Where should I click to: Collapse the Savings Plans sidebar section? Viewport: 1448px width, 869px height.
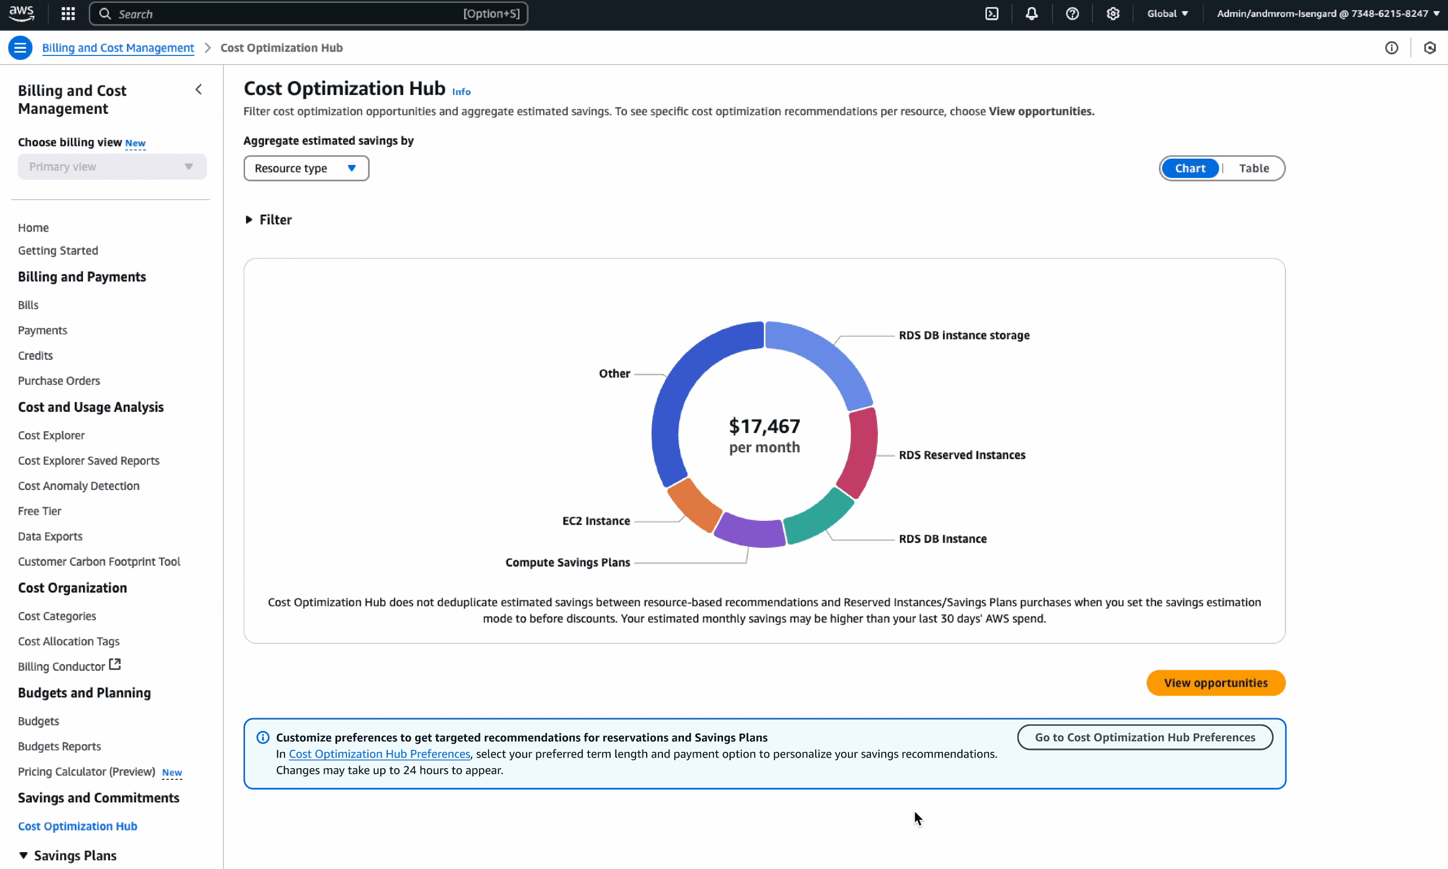[x=24, y=855]
